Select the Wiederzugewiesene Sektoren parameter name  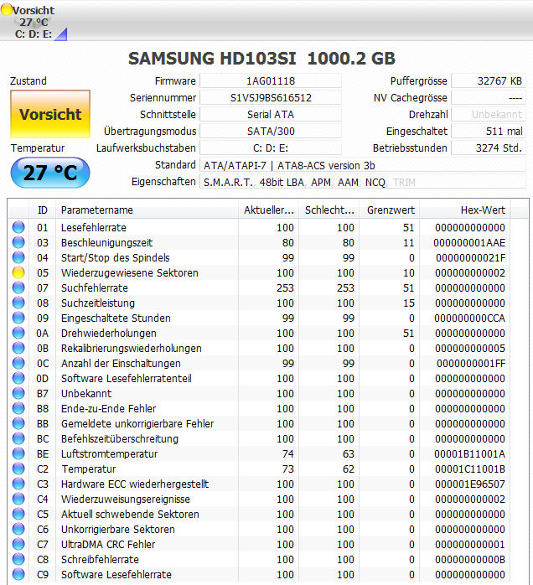point(129,272)
